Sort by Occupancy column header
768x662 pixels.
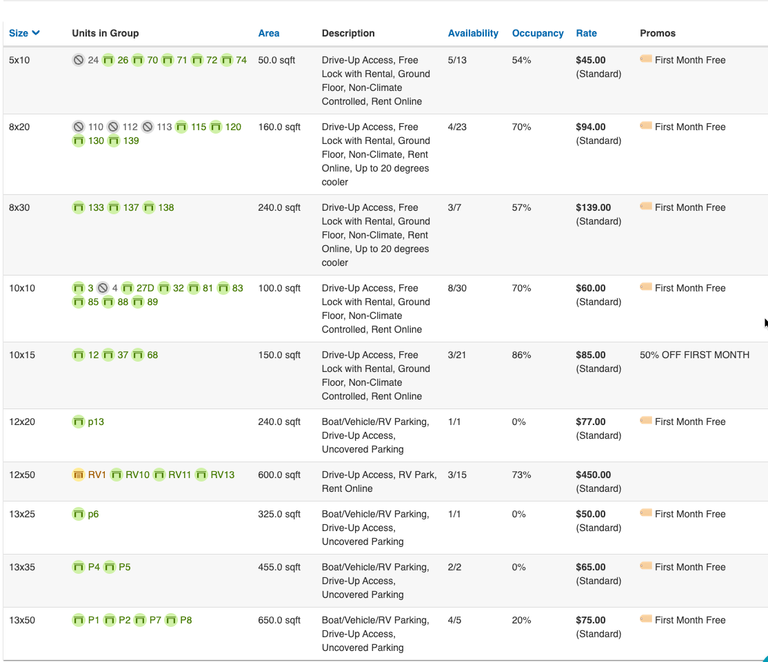click(538, 33)
